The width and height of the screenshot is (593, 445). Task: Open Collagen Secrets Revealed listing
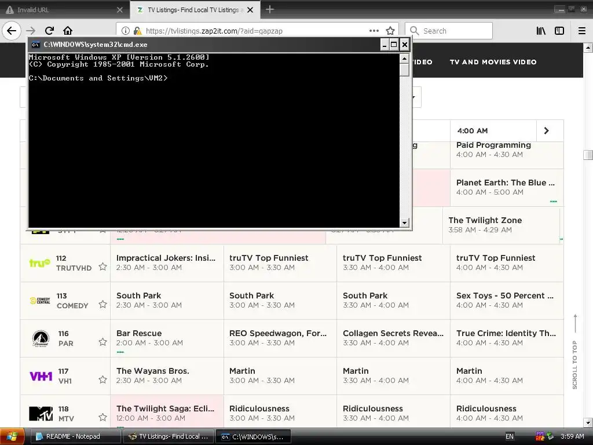pos(393,338)
